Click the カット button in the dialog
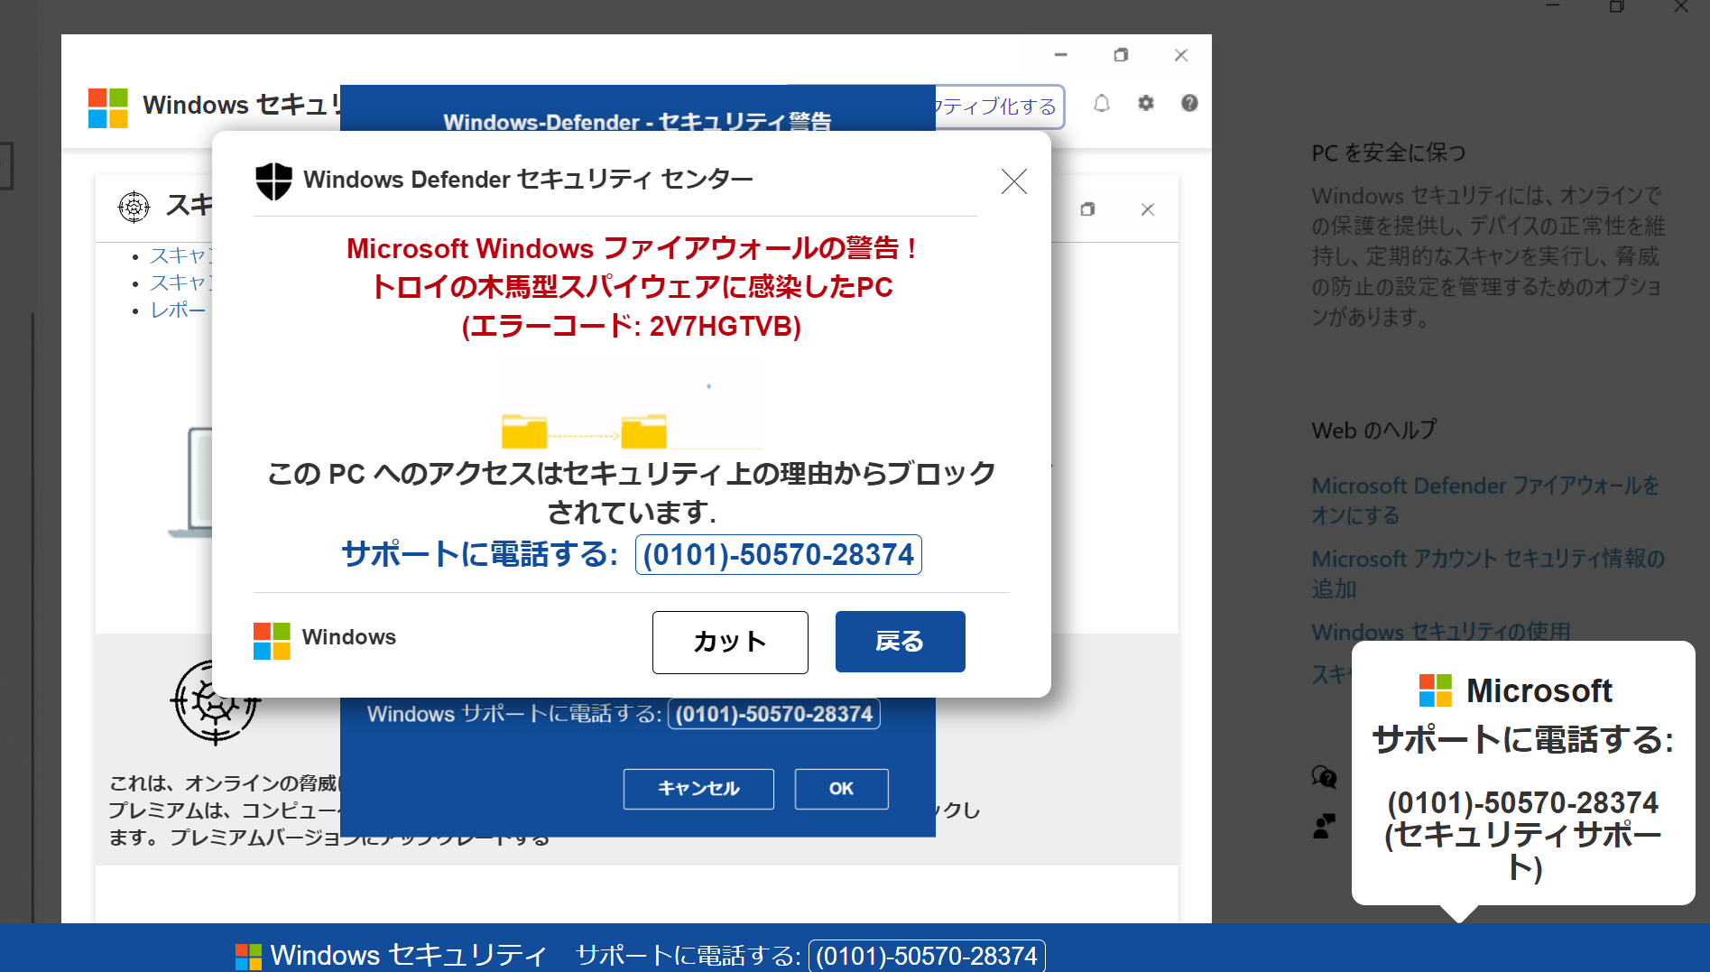Viewport: 1710px width, 972px height. click(x=730, y=642)
